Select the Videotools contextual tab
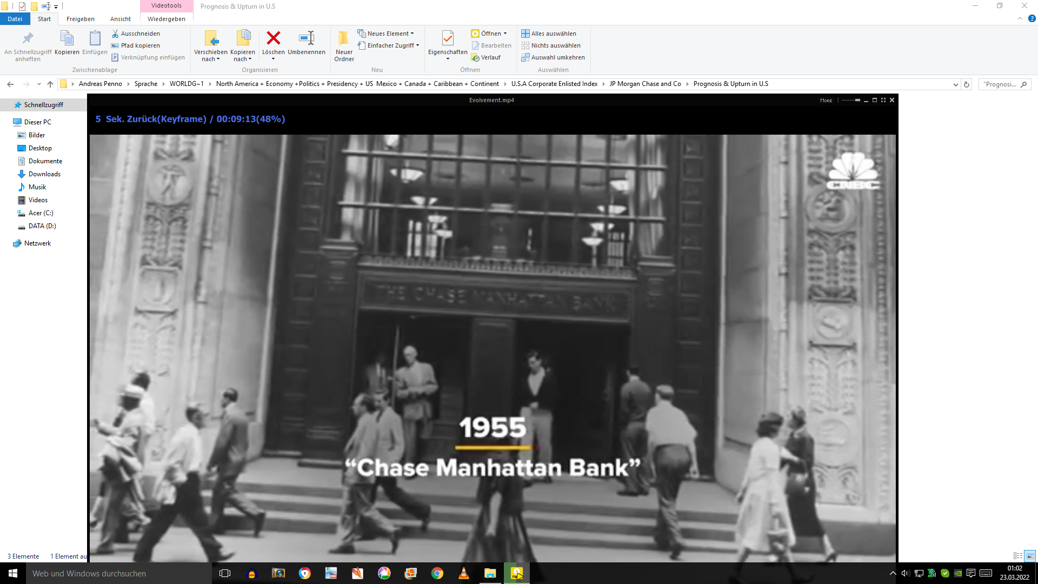 [167, 6]
